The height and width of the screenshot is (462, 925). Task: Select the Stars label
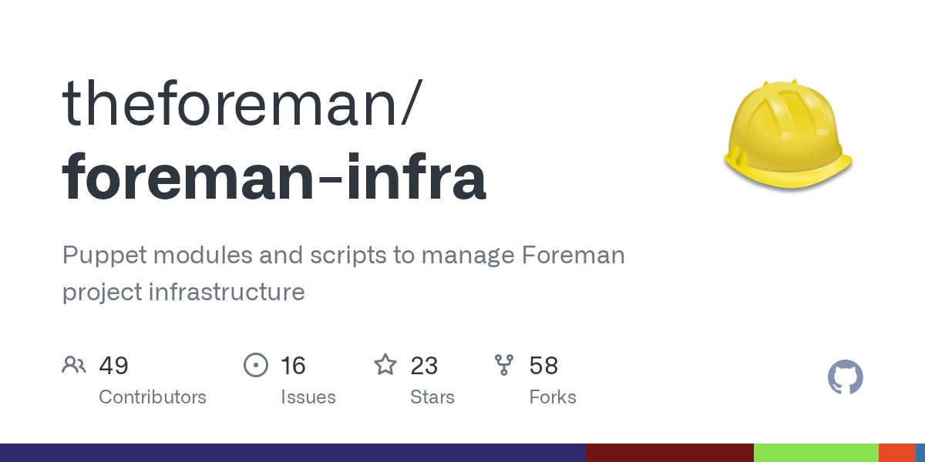[x=432, y=397]
